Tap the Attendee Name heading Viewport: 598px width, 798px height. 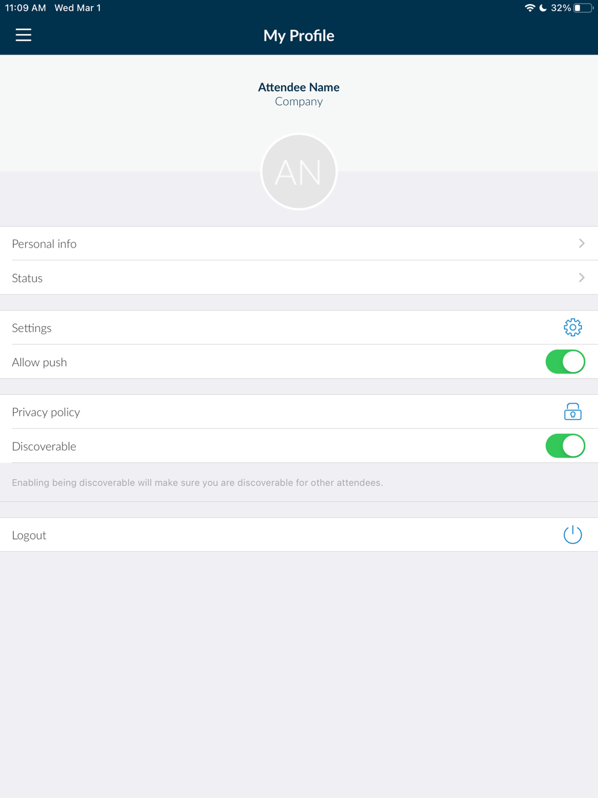click(298, 87)
